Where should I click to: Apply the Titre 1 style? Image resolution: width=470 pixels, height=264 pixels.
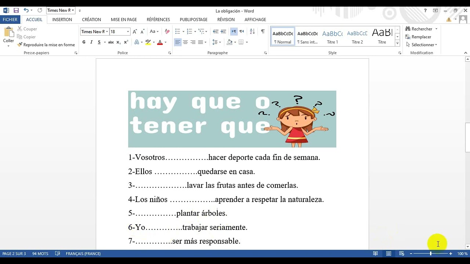tap(332, 37)
